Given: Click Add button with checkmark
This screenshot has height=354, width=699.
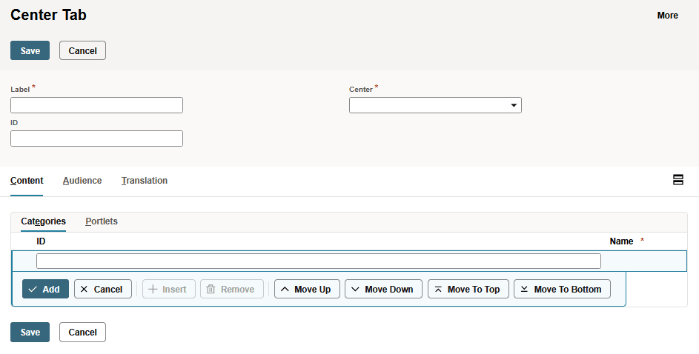Looking at the screenshot, I should click(x=45, y=289).
